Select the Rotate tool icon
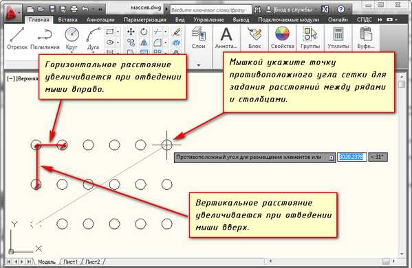Image resolution: width=412 pixels, height=268 pixels. pos(144,32)
